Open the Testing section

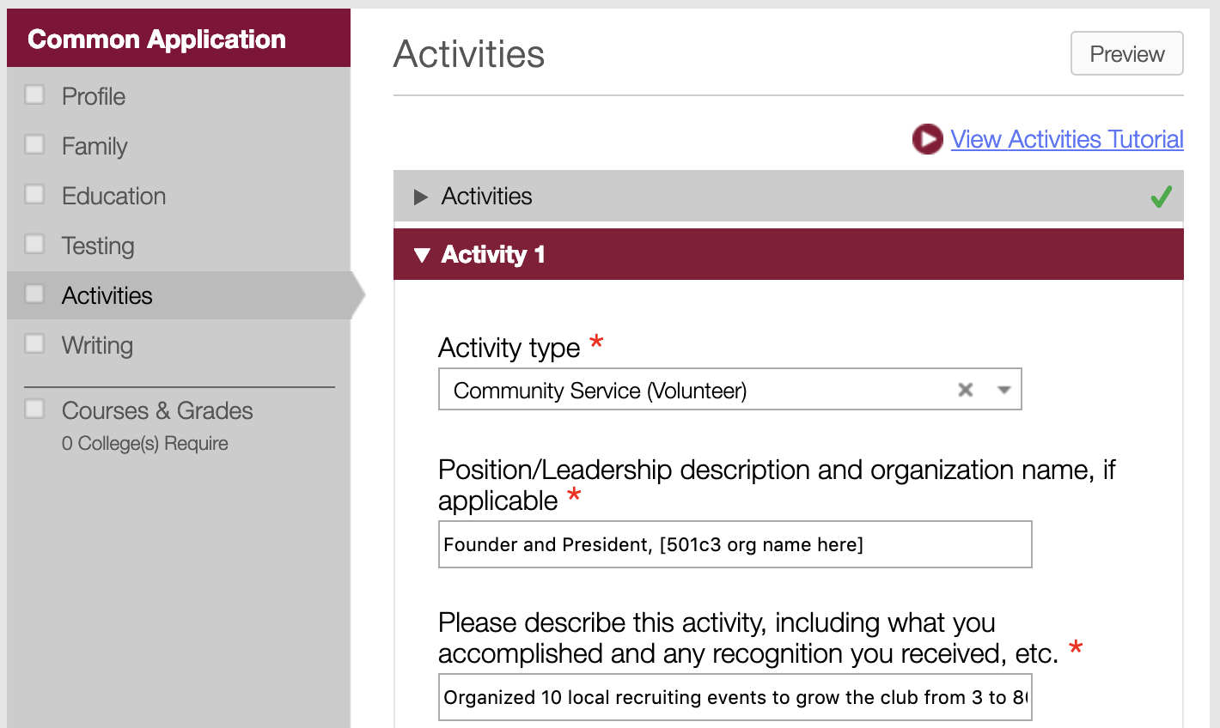(98, 246)
